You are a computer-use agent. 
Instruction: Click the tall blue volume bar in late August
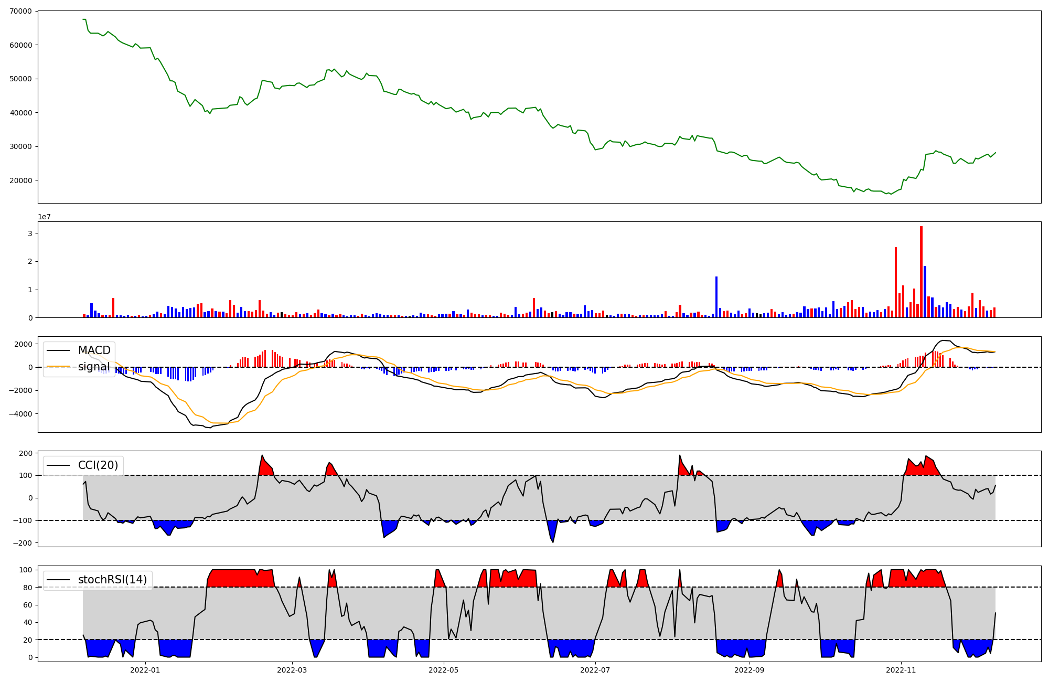coord(716,297)
